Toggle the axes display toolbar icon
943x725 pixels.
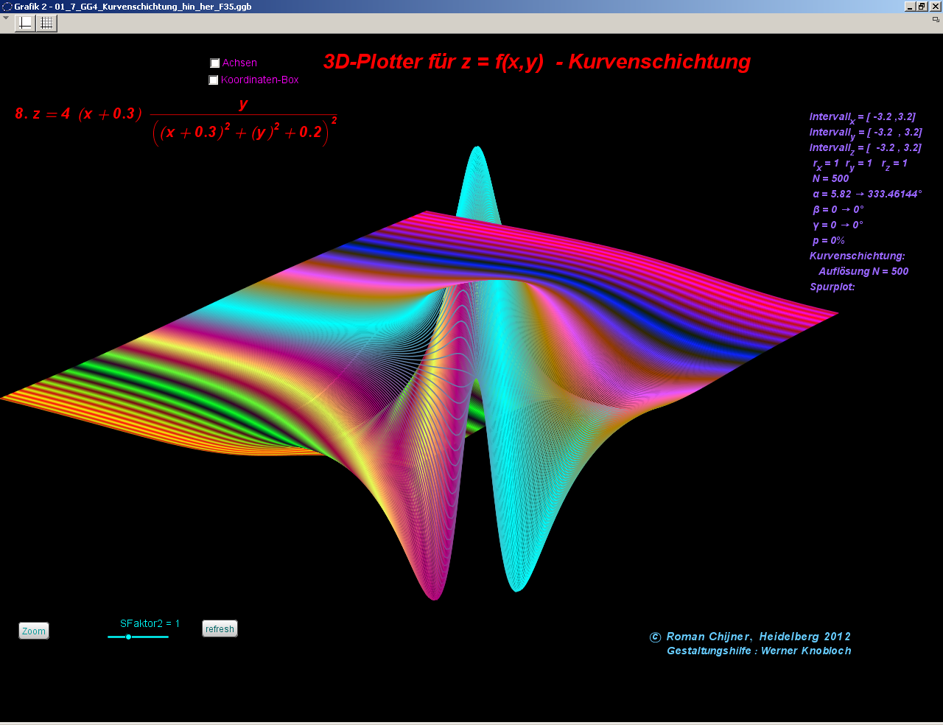coord(25,23)
